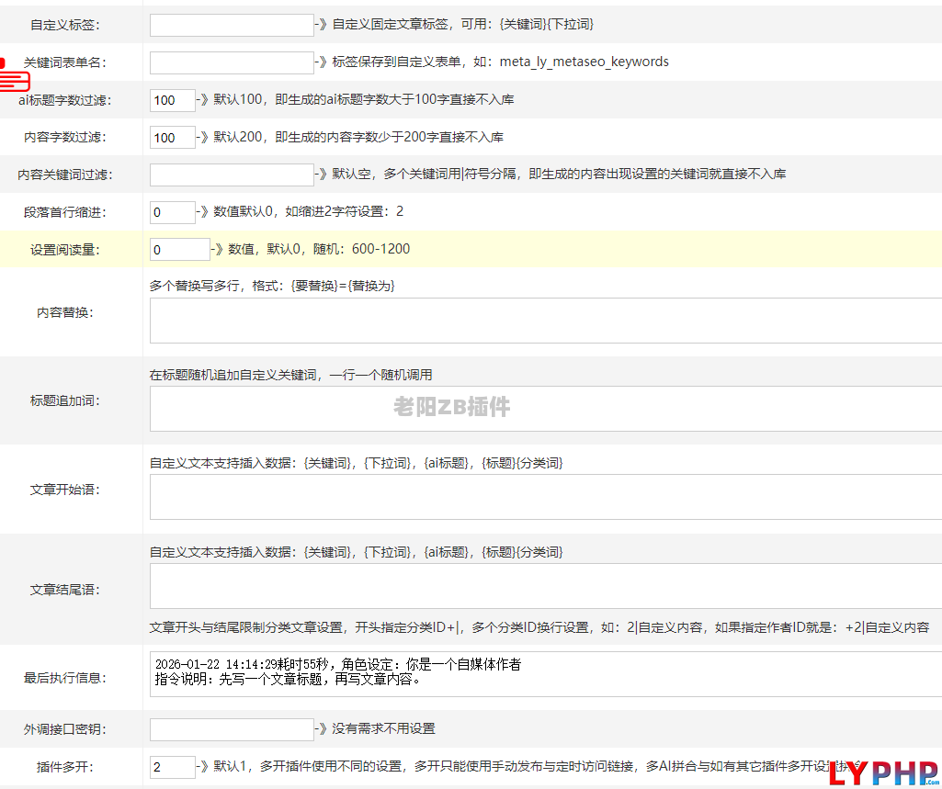
Task: Select the ai标题字数过滤 number field
Action: point(173,100)
